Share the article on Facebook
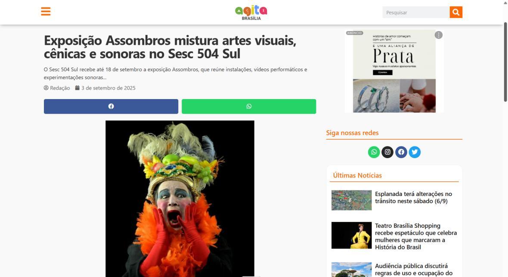Screen dimensions: 508x277 (x=111, y=106)
